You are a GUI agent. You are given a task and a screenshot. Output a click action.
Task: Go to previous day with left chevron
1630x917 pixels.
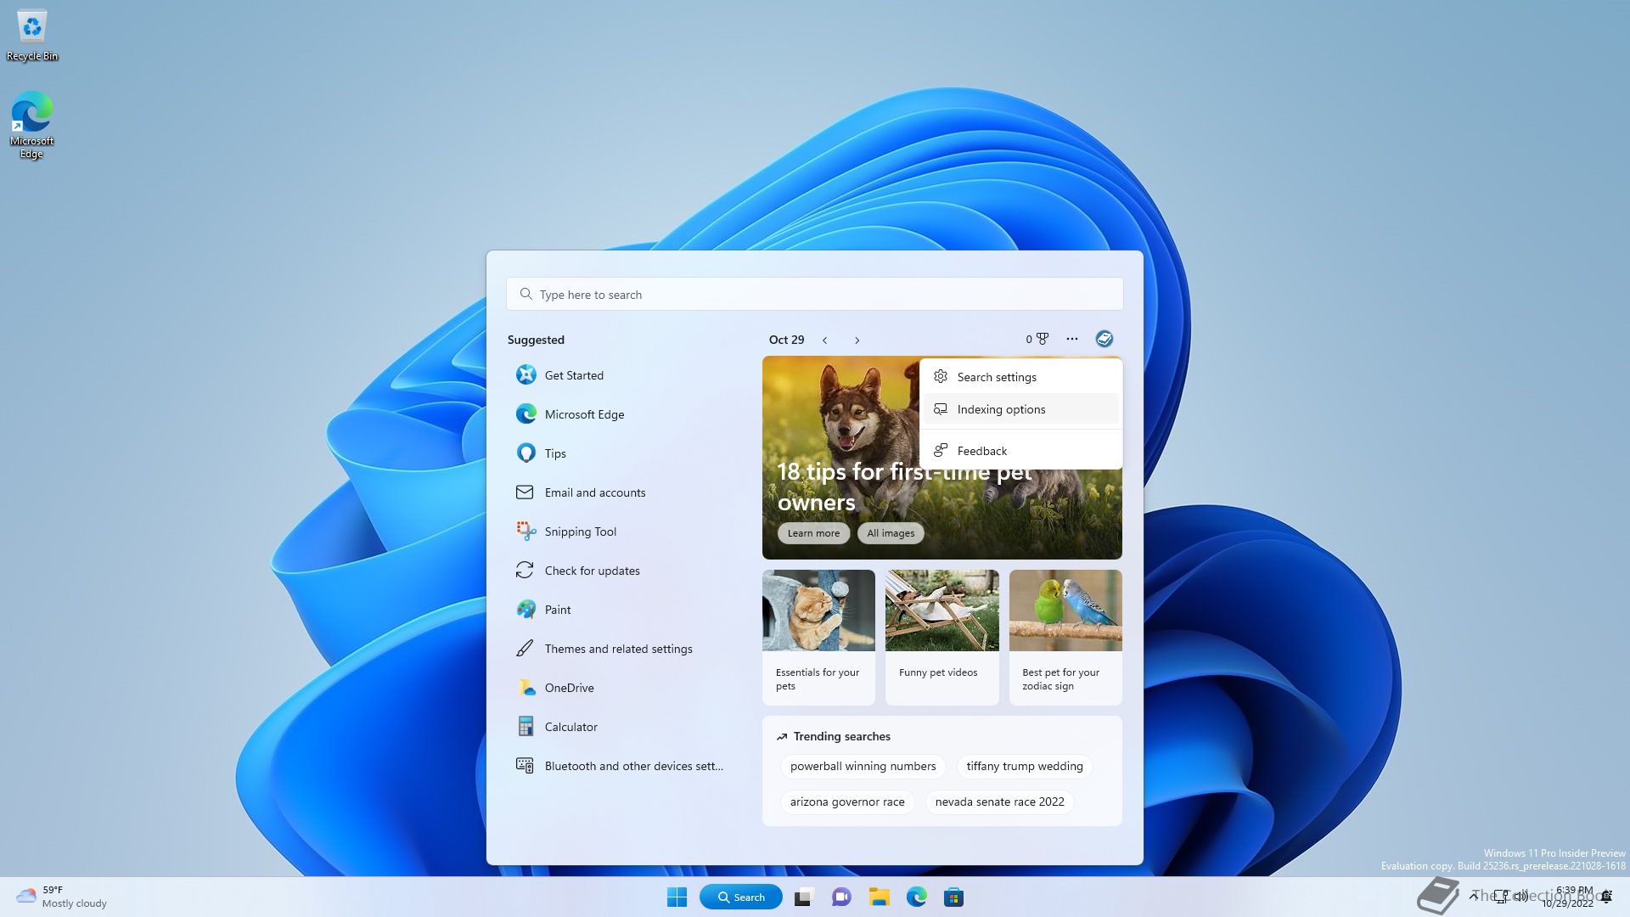(824, 340)
